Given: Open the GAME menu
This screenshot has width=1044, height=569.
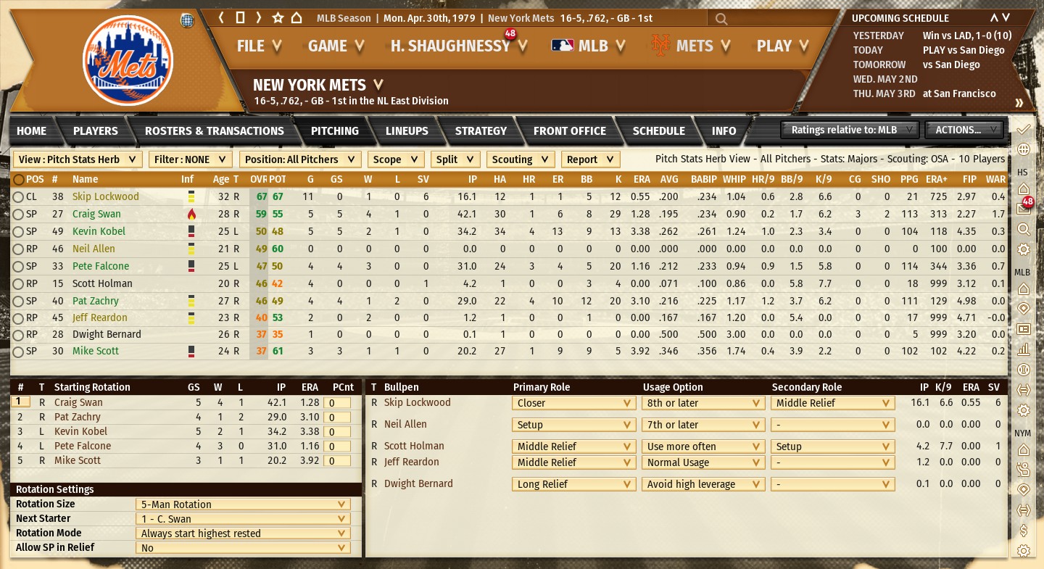Looking at the screenshot, I should 335,46.
